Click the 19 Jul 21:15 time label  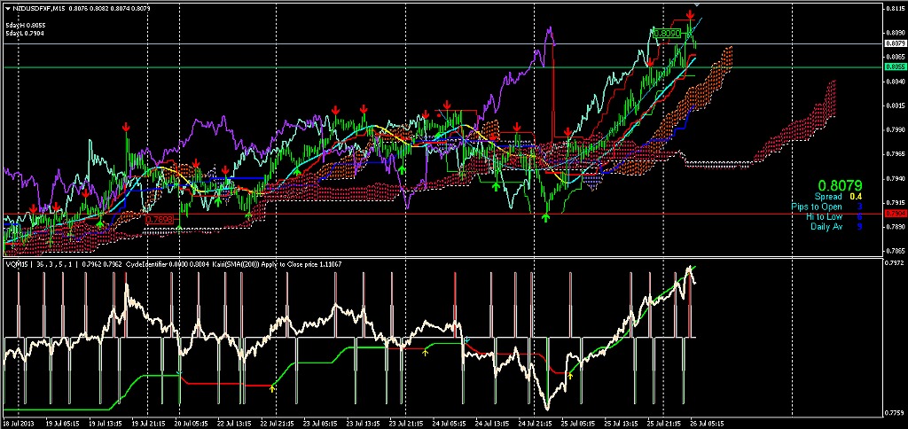(146, 423)
